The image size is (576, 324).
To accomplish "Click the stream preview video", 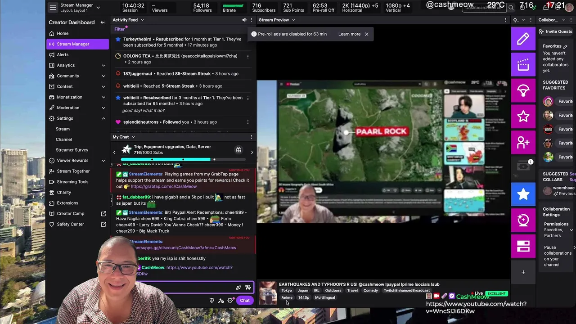I will click(382, 152).
